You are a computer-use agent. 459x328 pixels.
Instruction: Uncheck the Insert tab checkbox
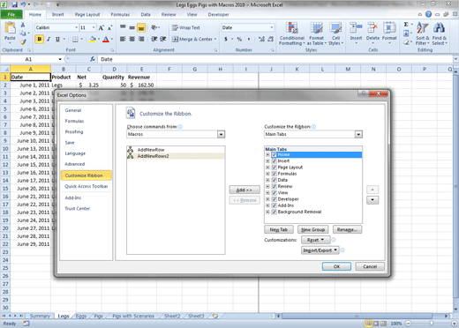pyautogui.click(x=275, y=161)
